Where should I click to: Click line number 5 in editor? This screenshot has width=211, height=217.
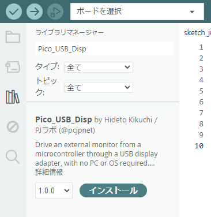(x=201, y=91)
